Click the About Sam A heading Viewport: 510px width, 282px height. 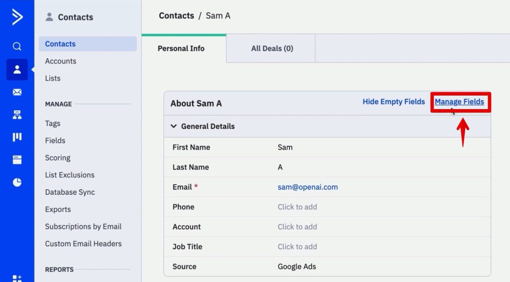196,104
